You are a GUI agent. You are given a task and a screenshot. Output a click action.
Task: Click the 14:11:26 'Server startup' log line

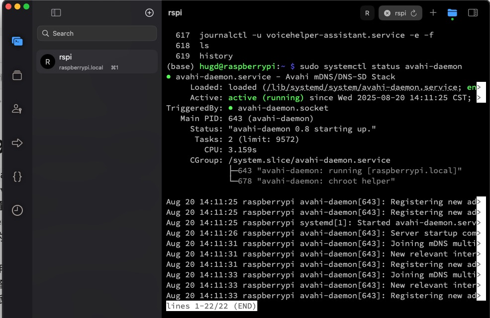[321, 233]
